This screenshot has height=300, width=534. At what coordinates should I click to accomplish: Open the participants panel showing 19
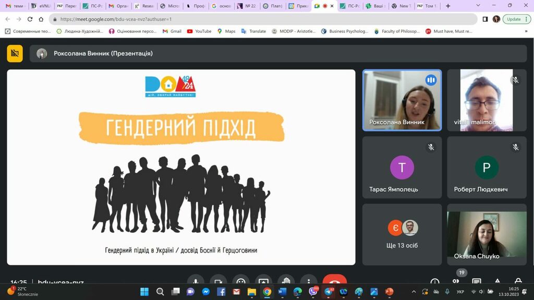point(456,280)
